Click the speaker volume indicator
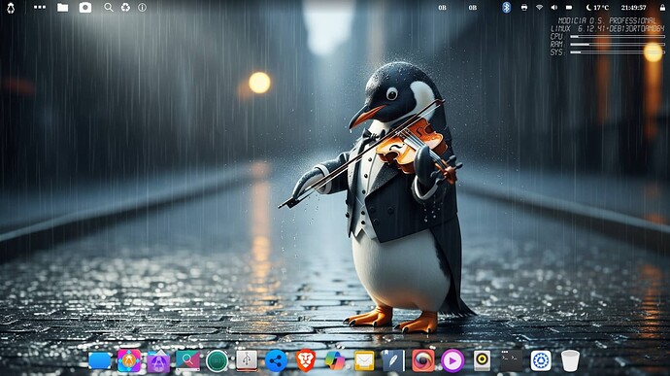This screenshot has height=376, width=670. 554,7
